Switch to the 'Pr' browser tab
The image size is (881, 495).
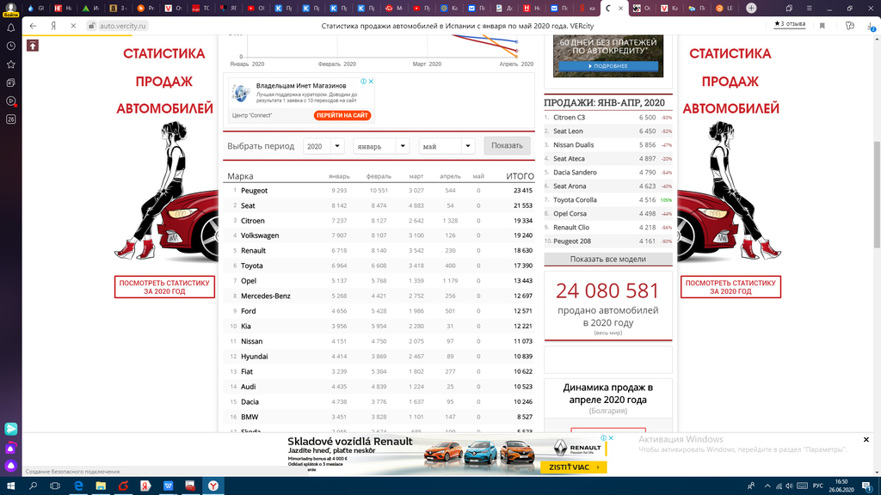(146, 9)
